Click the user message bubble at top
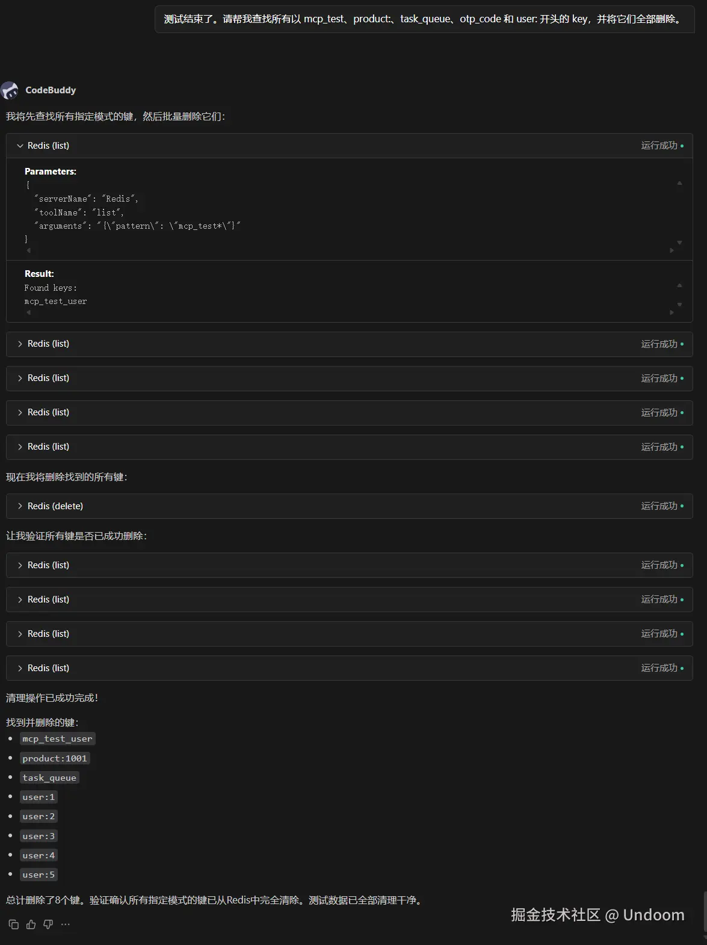This screenshot has width=707, height=945. (x=424, y=19)
